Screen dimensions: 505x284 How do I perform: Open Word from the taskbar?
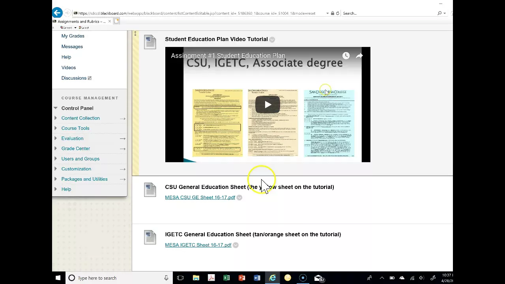tap(257, 278)
